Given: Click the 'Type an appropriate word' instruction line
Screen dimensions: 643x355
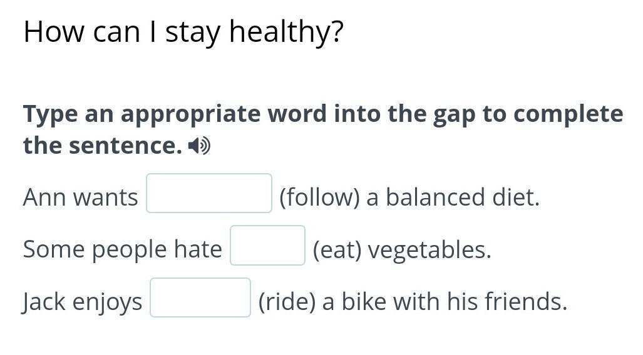Looking at the screenshot, I should click(322, 114).
